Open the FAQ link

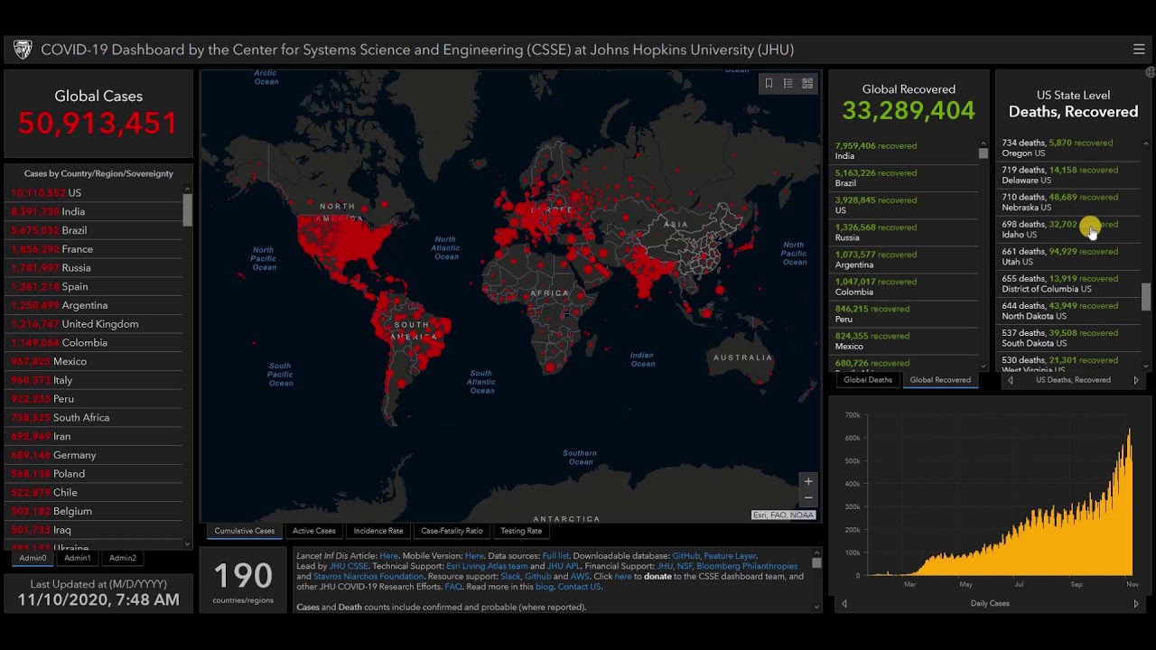tap(453, 587)
